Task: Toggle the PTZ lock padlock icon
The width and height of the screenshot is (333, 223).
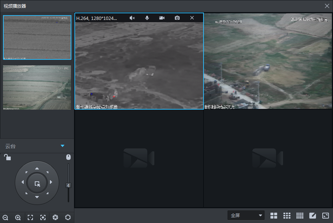Action: tap(7, 158)
